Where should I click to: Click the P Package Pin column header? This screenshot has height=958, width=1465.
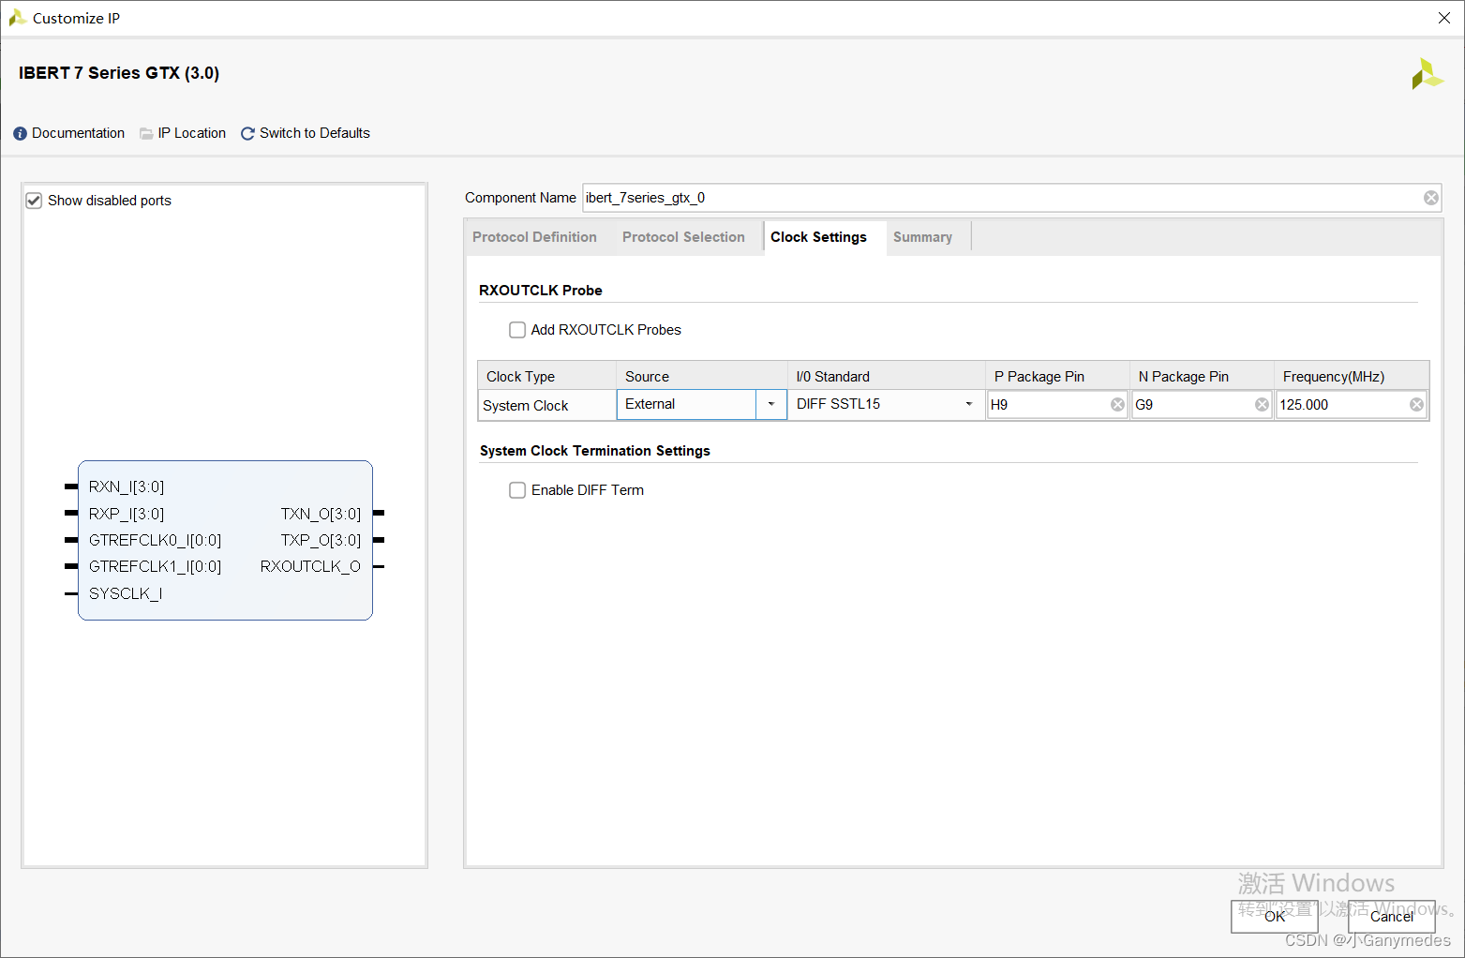click(x=1057, y=376)
